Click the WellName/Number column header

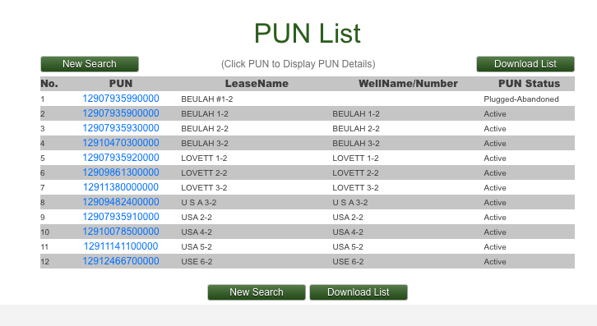pyautogui.click(x=408, y=84)
